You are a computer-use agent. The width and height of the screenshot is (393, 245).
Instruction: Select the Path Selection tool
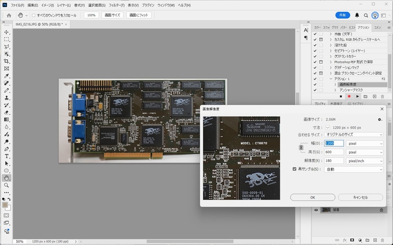tap(6, 163)
